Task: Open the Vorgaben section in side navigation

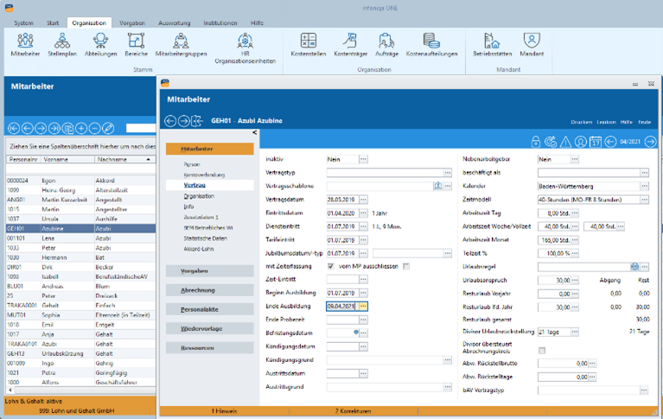Action: 210,271
